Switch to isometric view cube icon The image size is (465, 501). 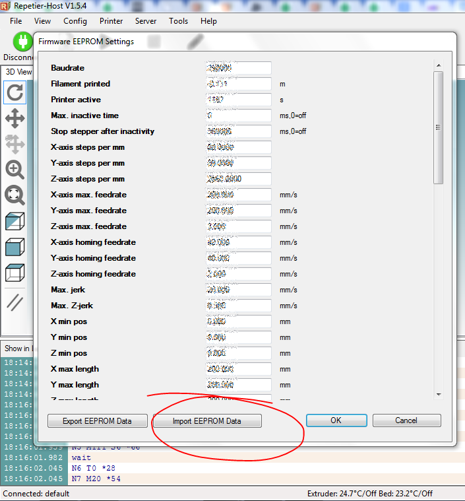coord(15,221)
